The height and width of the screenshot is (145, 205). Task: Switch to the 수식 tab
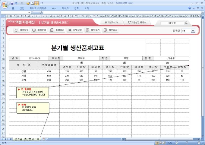pos(54,8)
